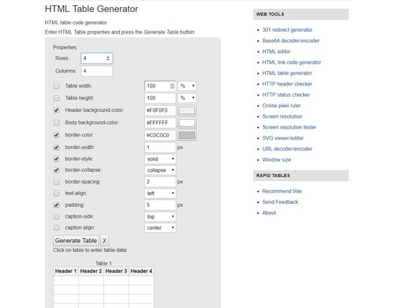Screen dimensions: 395x308
Task: Open the text-align dropdown
Action: 161,193
